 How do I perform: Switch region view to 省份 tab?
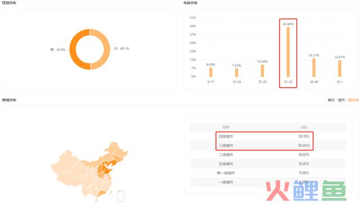tap(331, 100)
